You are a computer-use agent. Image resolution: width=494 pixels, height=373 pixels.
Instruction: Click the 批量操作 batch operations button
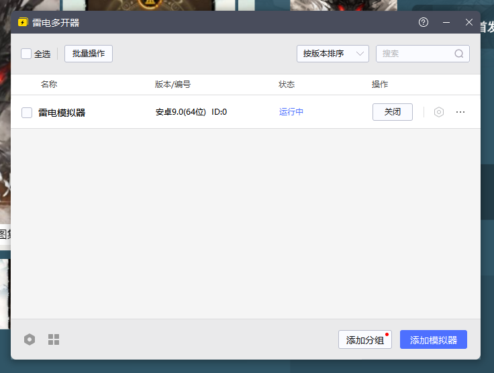pyautogui.click(x=89, y=54)
